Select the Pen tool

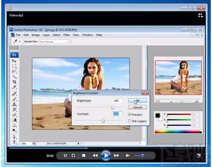click(14, 137)
